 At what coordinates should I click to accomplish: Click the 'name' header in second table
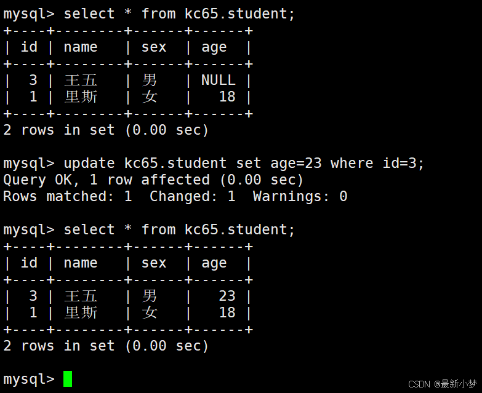[81, 263]
